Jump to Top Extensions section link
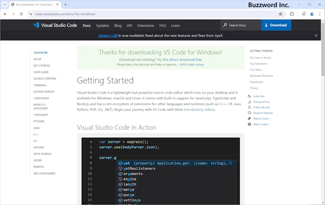This screenshot has height=205, width=325. click(x=258, y=64)
